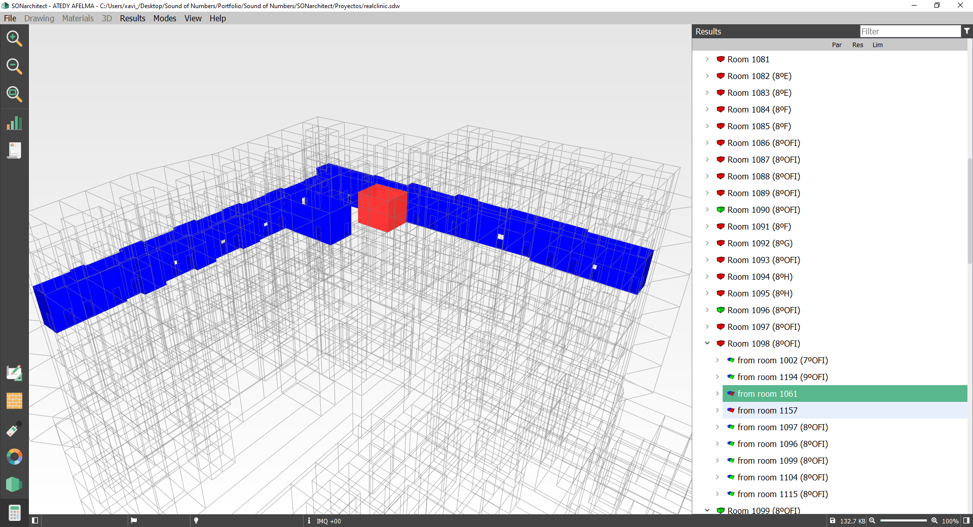Open the brick wall materials icon

[x=14, y=401]
